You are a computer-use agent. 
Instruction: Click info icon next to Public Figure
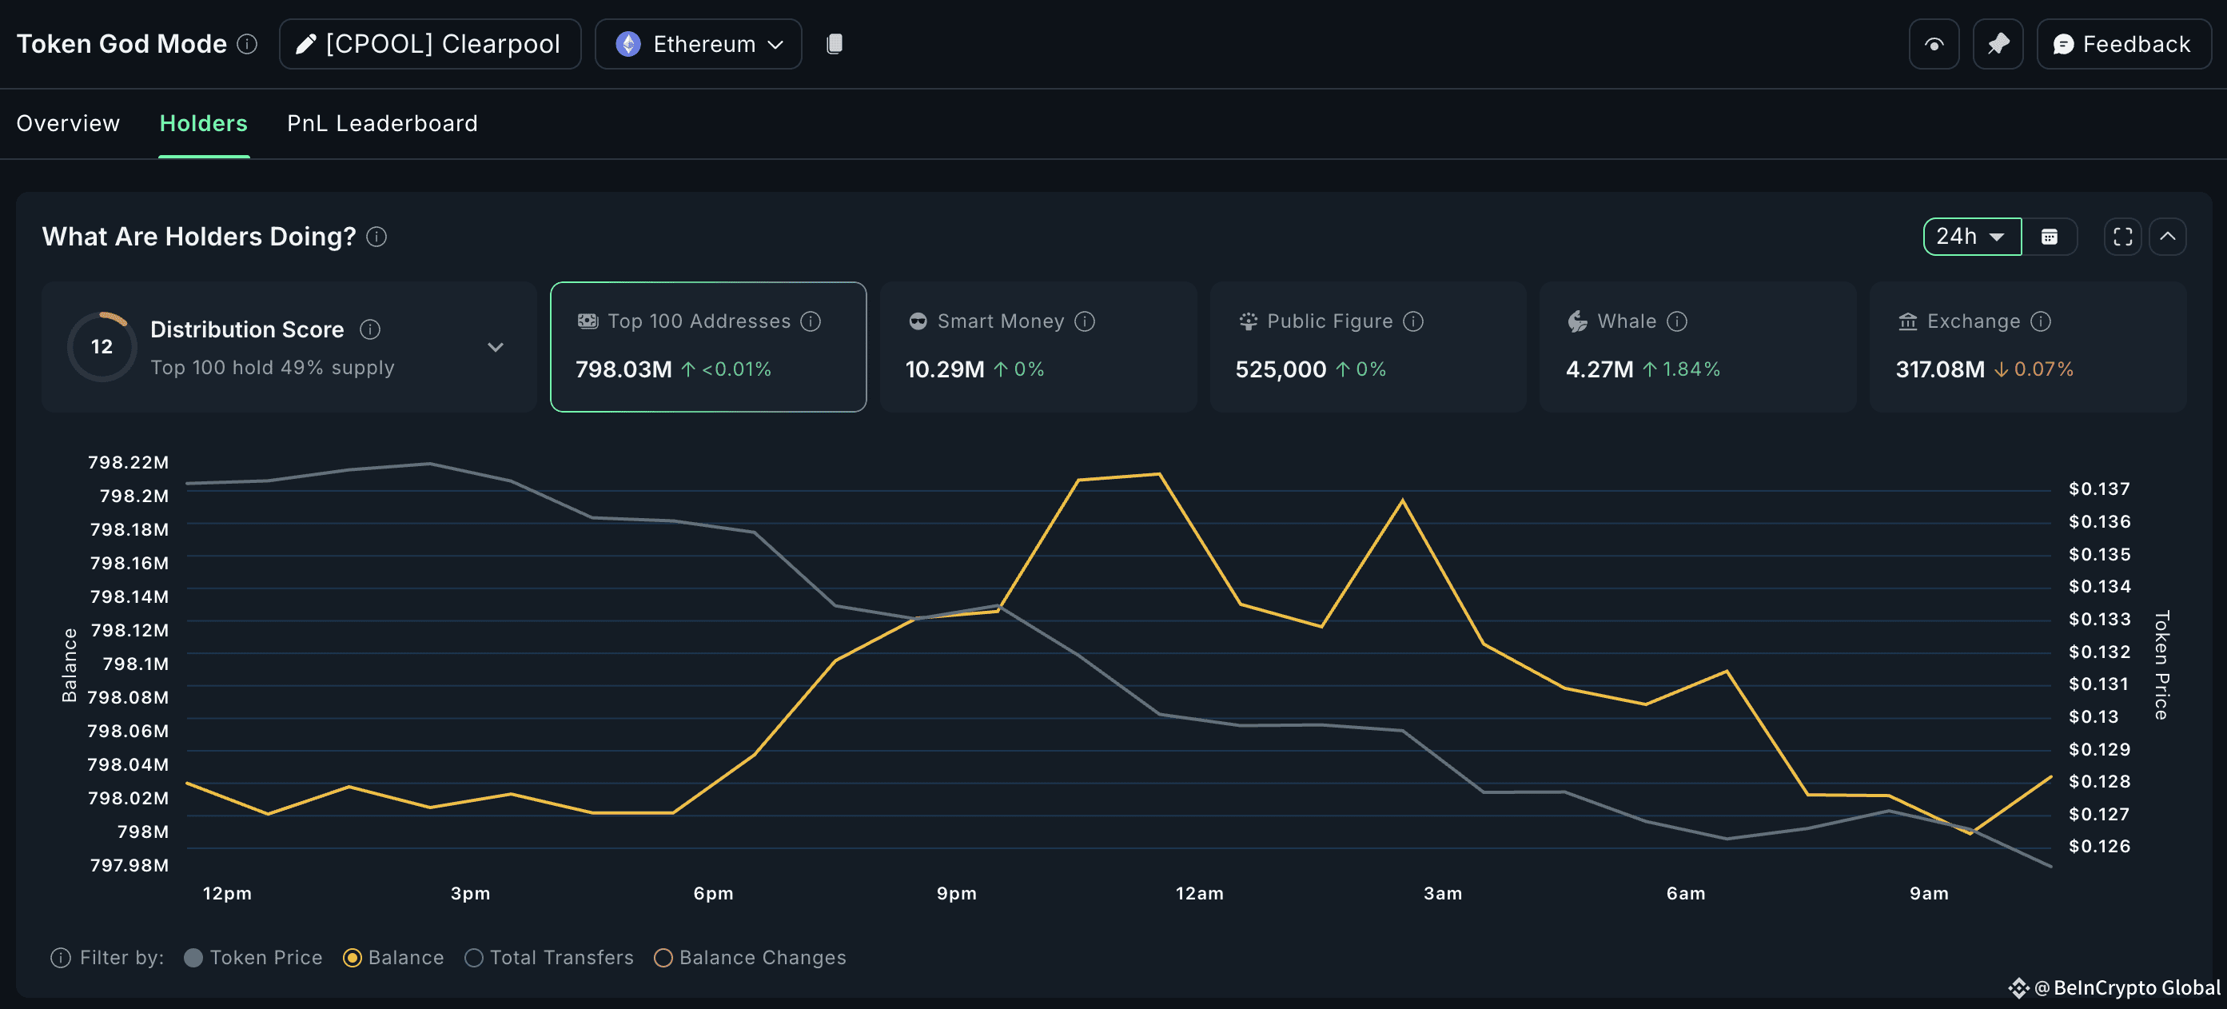point(1412,321)
